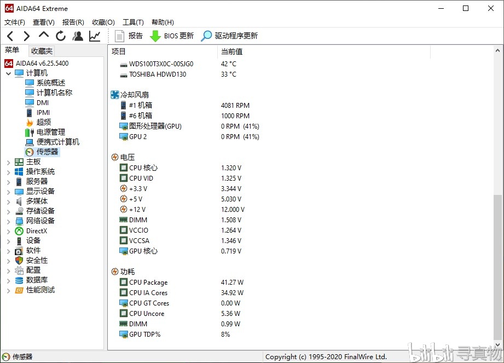Click the BIOS 更新 button
The height and width of the screenshot is (363, 504).
(172, 36)
